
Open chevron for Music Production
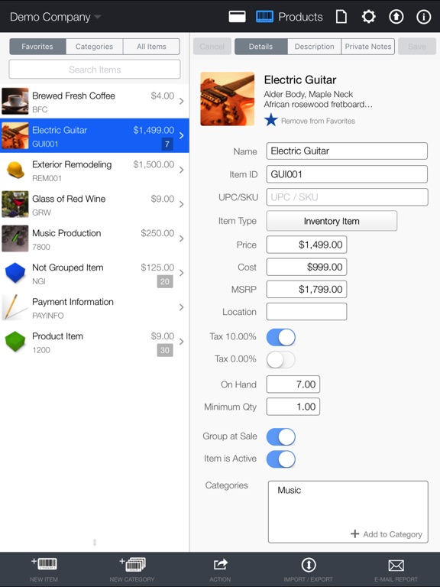pyautogui.click(x=182, y=238)
